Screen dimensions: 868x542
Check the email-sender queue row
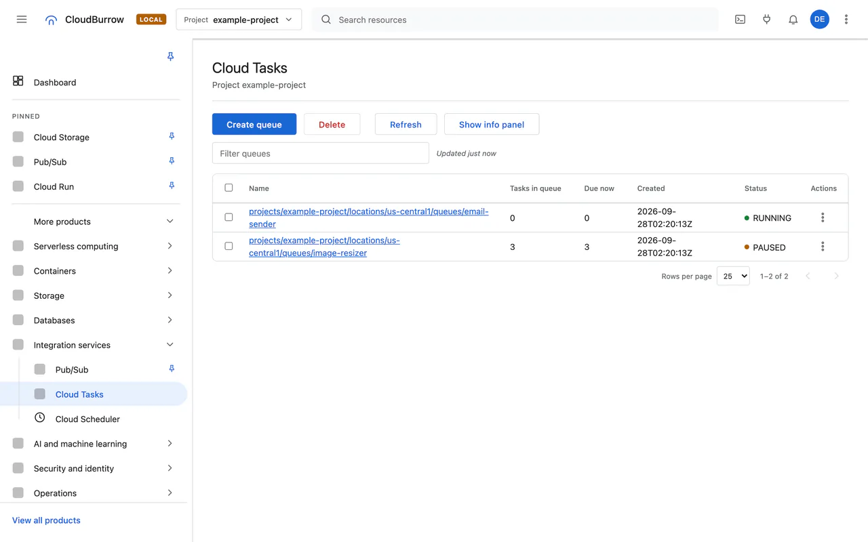click(229, 217)
